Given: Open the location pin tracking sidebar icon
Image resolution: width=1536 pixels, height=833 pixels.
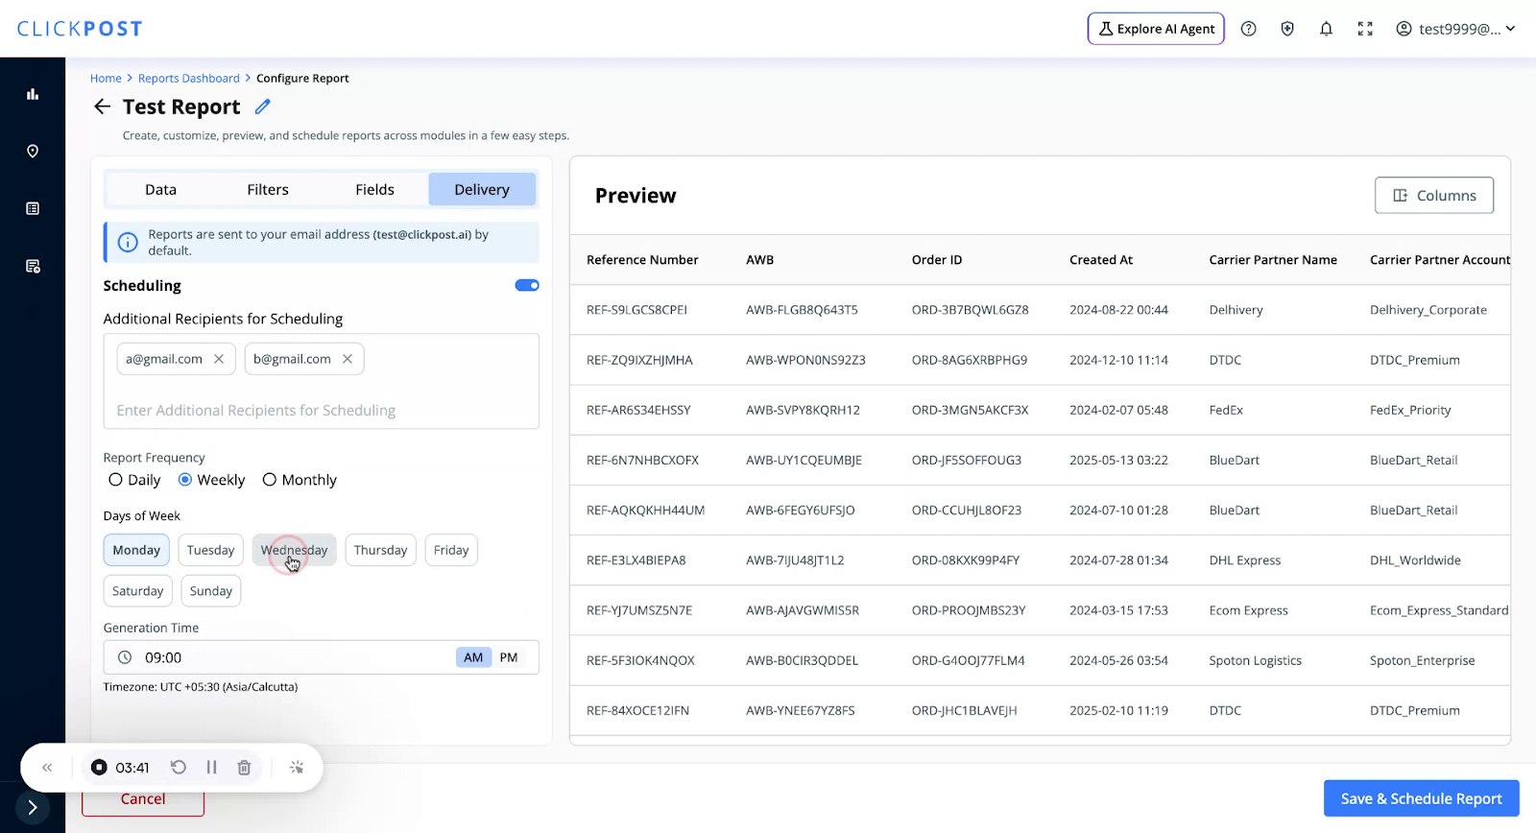Looking at the screenshot, I should [x=33, y=152].
